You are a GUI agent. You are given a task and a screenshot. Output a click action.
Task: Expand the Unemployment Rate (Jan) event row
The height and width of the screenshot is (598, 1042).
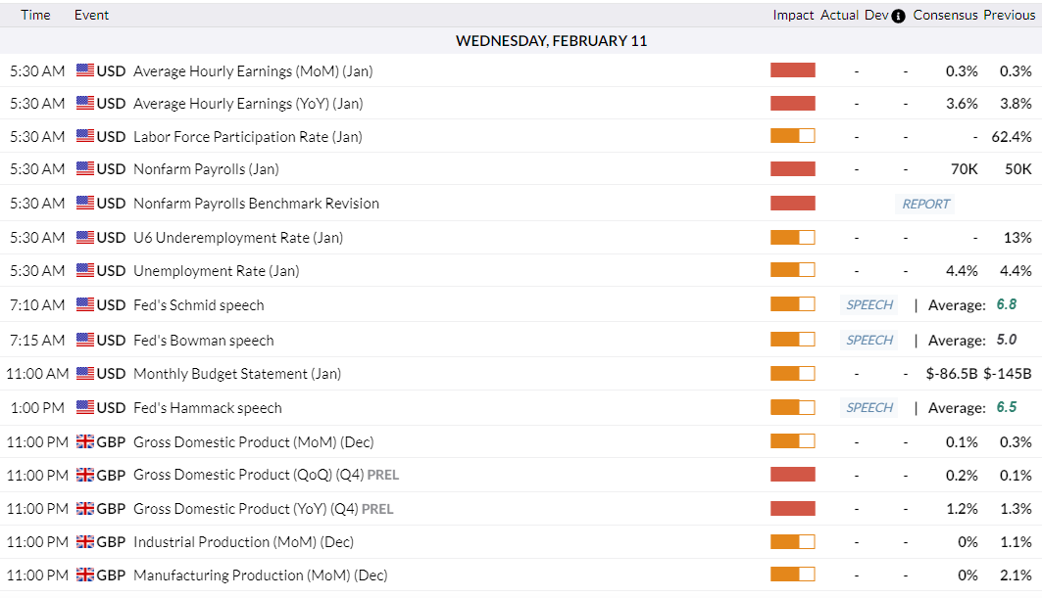[x=216, y=270]
